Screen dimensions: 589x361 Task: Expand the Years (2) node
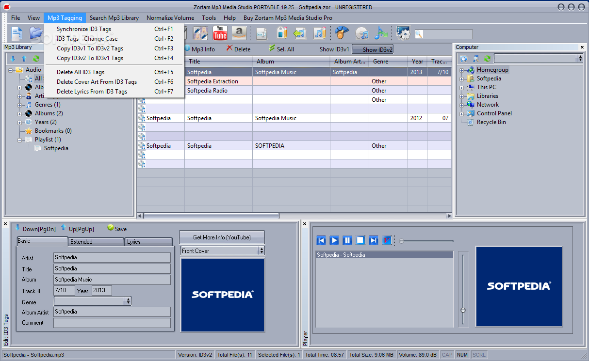20,122
